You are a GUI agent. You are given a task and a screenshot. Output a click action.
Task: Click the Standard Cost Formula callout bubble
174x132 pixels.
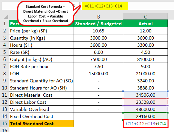pos(46,14)
